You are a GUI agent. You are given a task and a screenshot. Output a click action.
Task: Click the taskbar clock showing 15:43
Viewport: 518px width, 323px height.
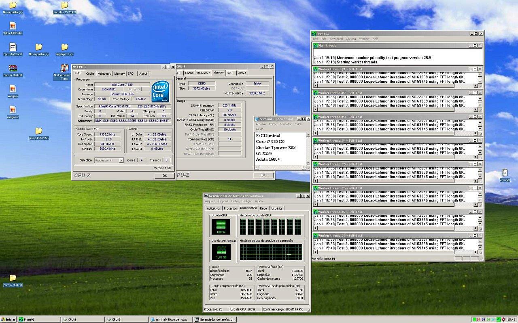click(x=511, y=319)
